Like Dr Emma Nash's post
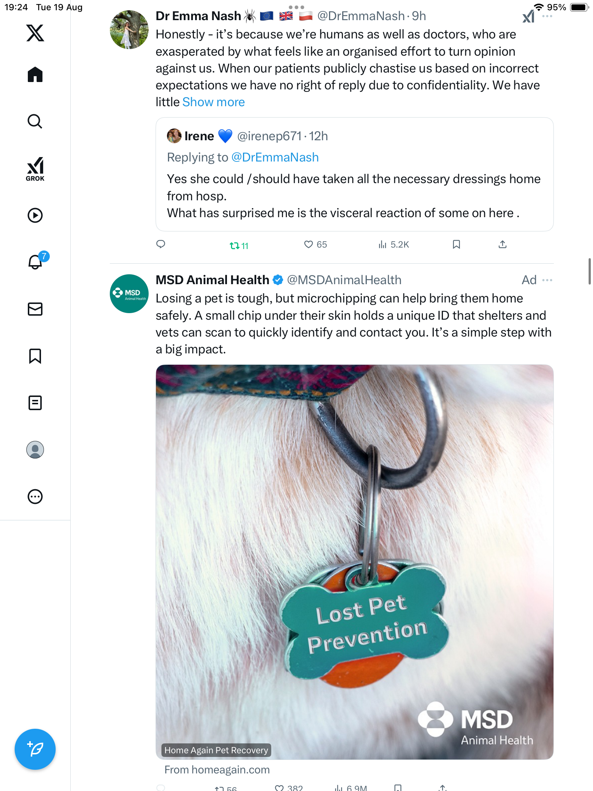 309,244
